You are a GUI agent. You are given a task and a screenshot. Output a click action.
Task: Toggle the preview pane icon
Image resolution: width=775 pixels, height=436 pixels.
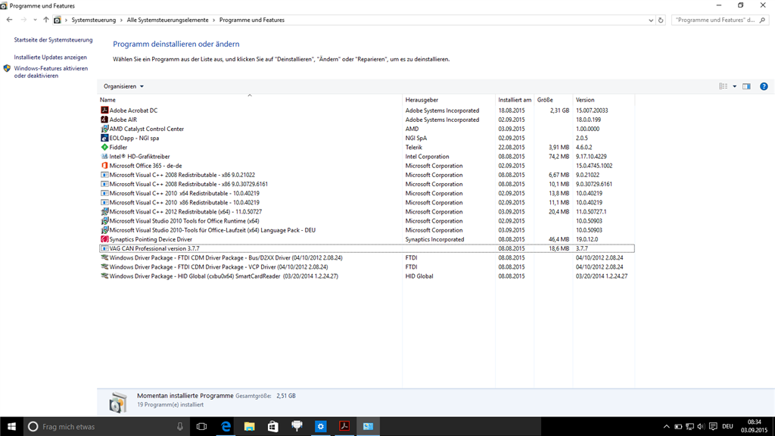746,86
